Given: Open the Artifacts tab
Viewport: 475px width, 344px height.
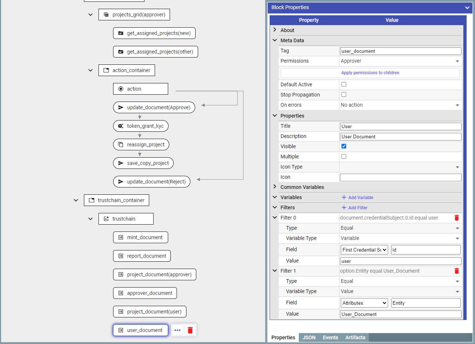Looking at the screenshot, I should [355, 337].
